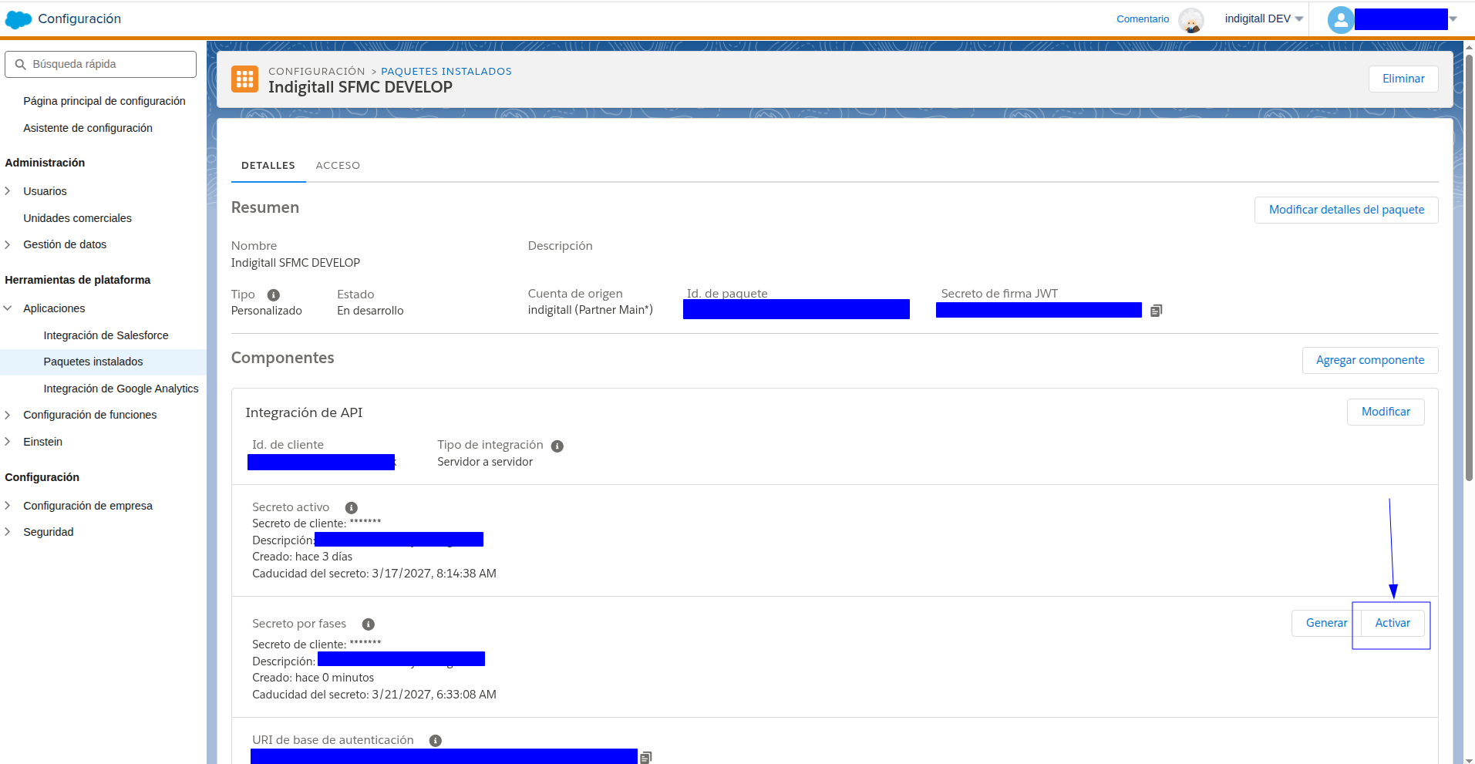Click the user profile avatar icon
The height and width of the screenshot is (764, 1475).
1341,20
